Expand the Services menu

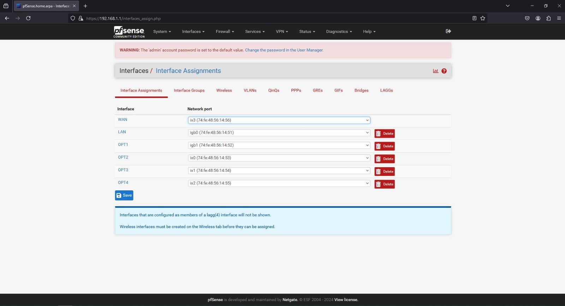[255, 32]
